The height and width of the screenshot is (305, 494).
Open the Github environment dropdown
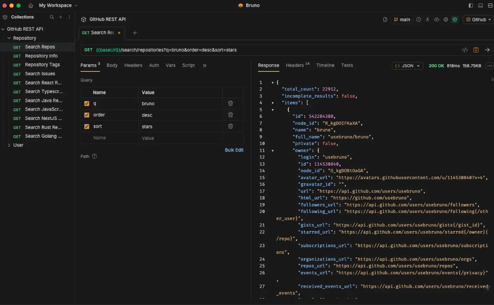[x=478, y=19]
